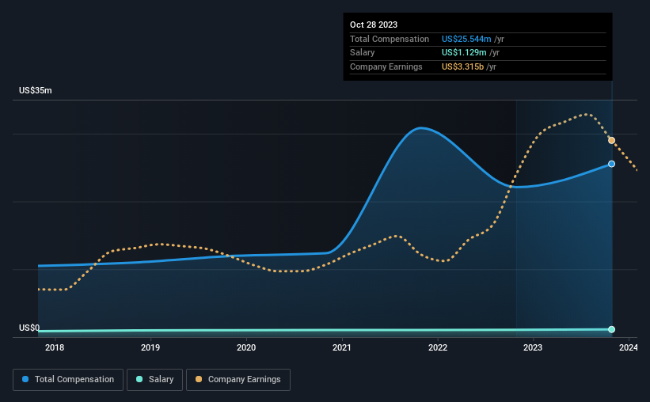
Task: Click the teal Salary data point marker
Action: coord(611,329)
